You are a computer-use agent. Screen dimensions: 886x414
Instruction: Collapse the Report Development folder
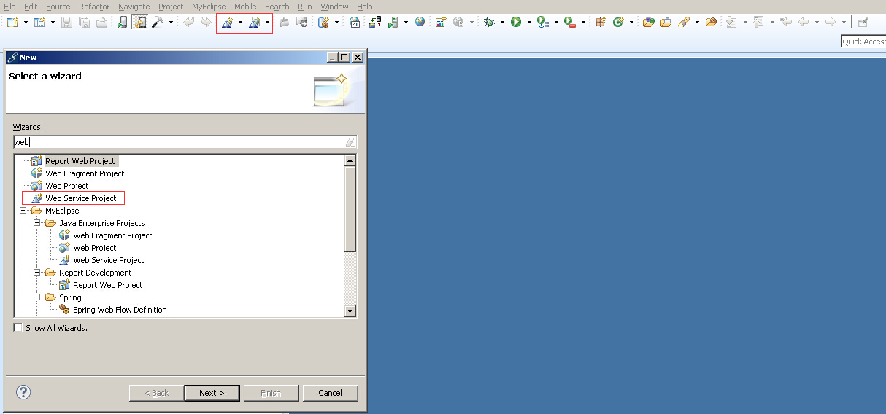(36, 273)
